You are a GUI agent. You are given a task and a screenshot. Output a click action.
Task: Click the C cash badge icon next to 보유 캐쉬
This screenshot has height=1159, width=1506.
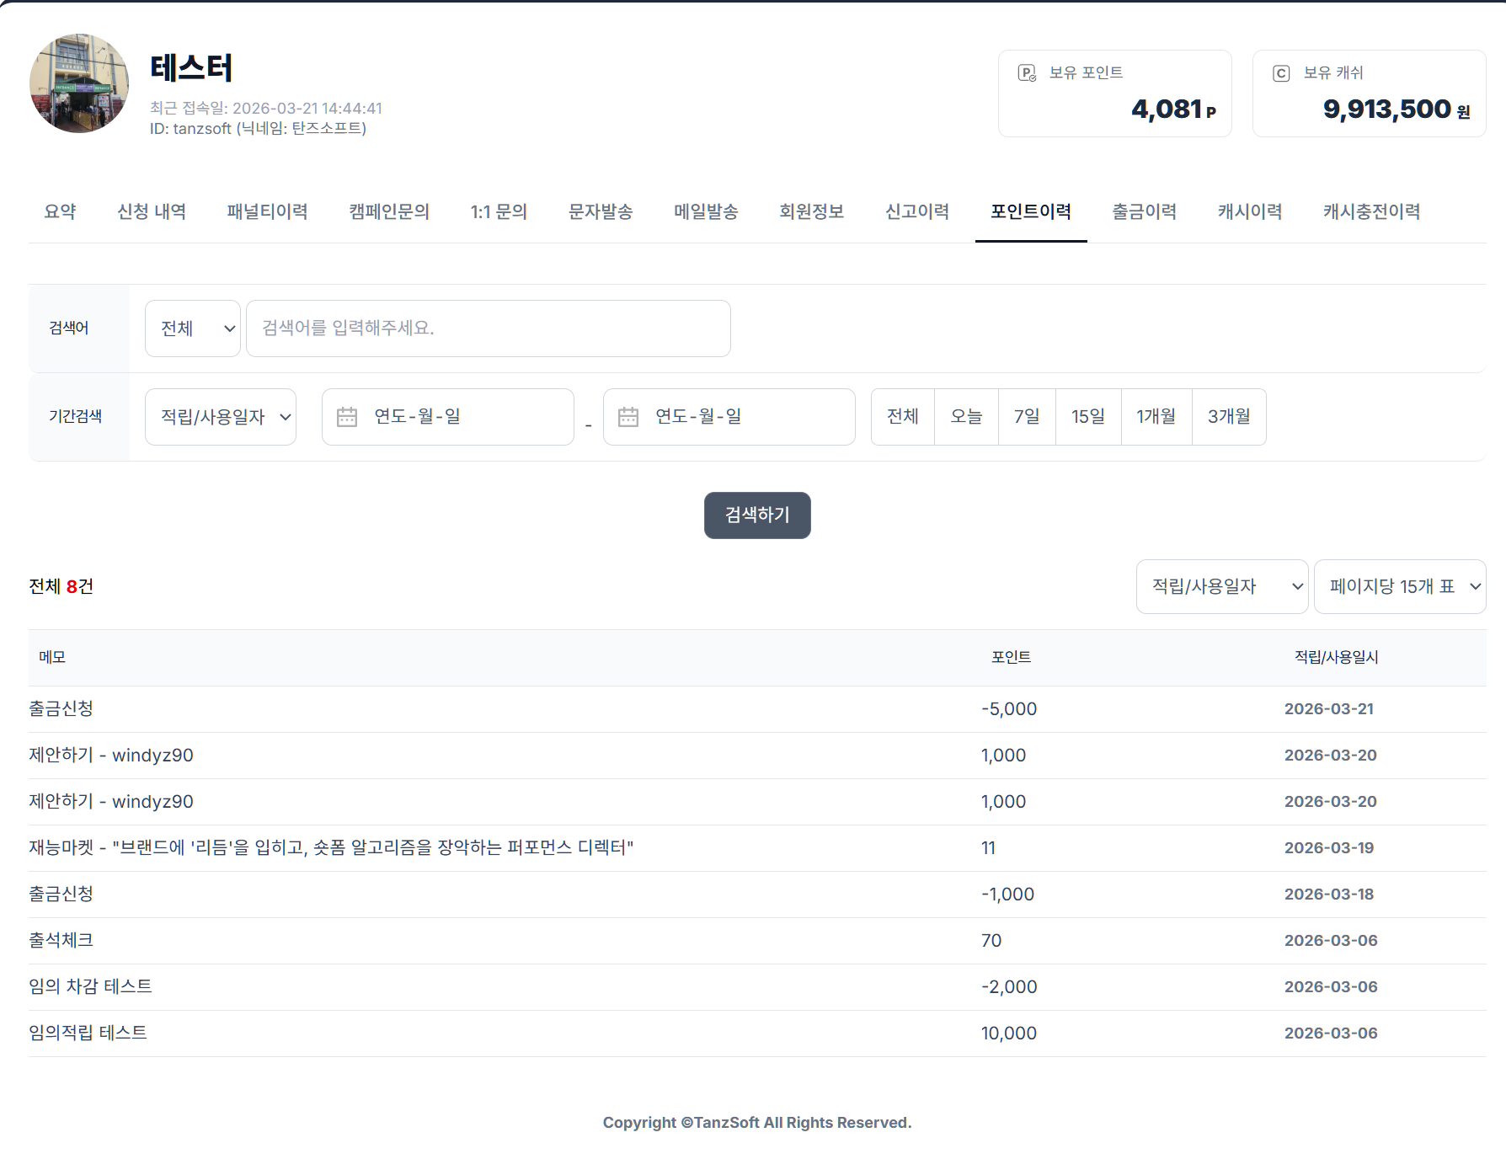click(1281, 72)
